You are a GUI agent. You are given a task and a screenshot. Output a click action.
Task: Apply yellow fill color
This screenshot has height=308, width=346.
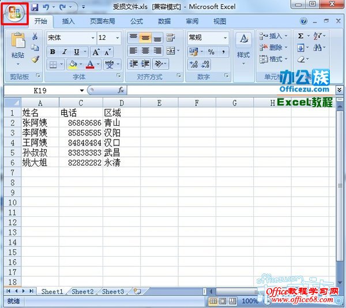click(73, 65)
